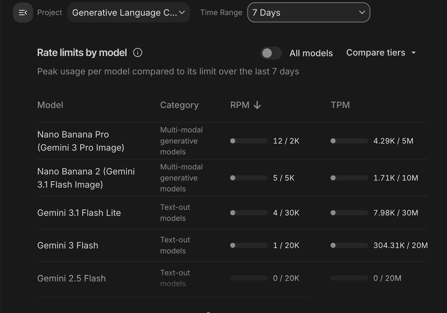The height and width of the screenshot is (313, 447).
Task: Click Nano Banana Pro Multi-modal category cell
Action: 181,141
